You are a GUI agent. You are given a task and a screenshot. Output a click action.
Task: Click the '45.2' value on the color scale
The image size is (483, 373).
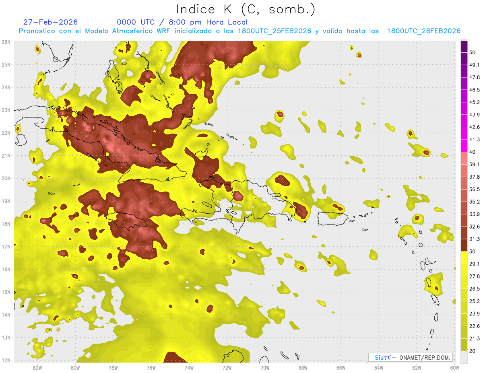click(475, 102)
